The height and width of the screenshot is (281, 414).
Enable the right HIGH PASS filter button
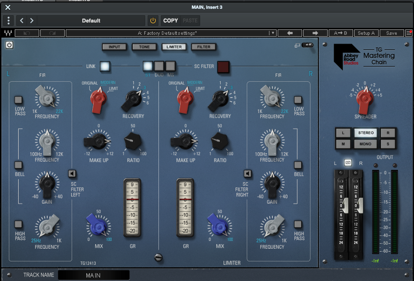pyautogui.click(x=298, y=224)
